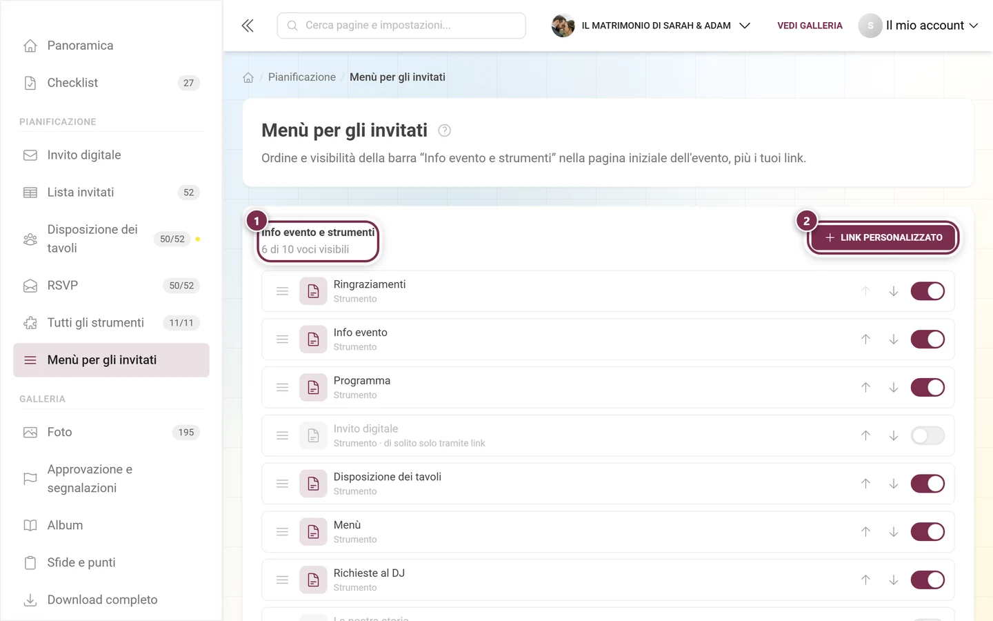Open Panoramica in the sidebar
Image resolution: width=993 pixels, height=621 pixels.
coord(111,46)
